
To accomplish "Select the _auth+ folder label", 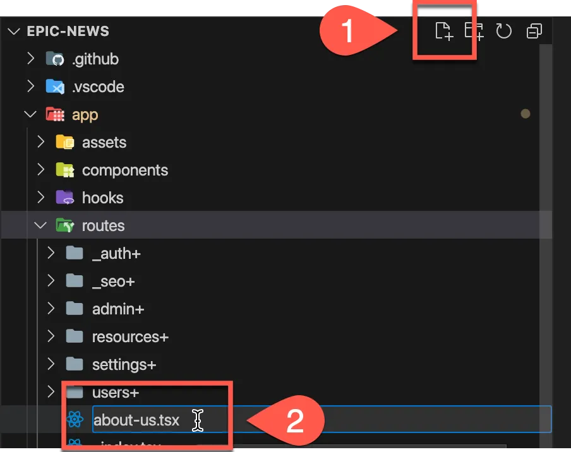I will pos(116,254).
